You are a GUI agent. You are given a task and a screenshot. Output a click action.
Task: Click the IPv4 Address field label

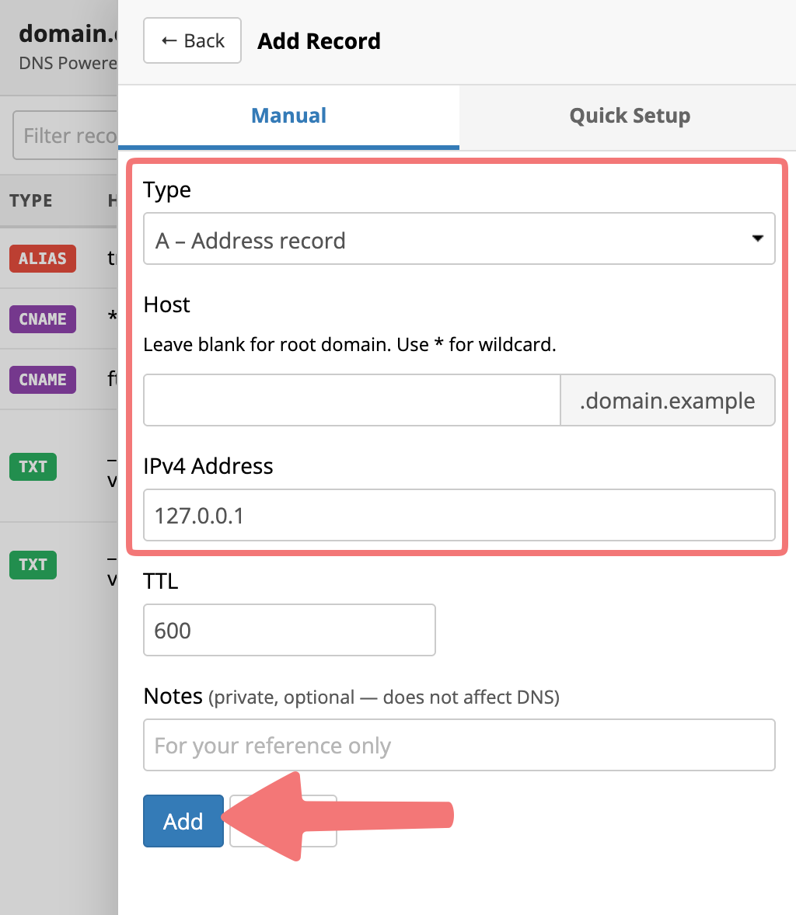(208, 466)
